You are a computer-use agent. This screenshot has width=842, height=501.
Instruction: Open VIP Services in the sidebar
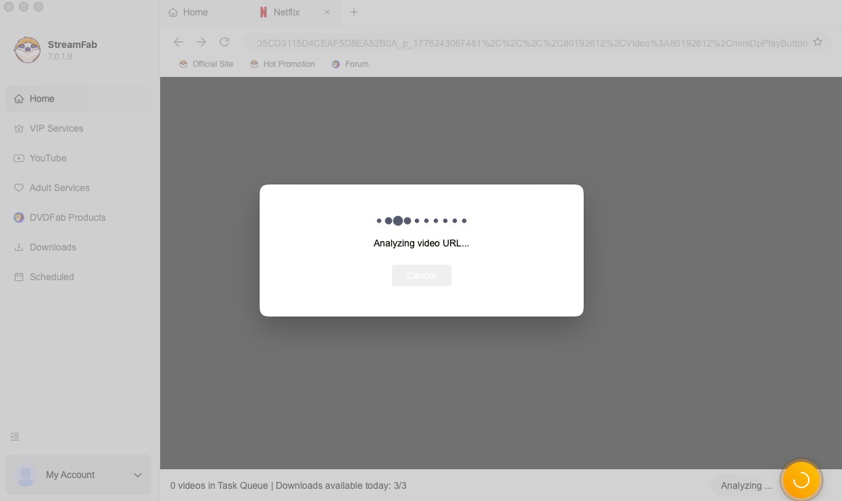coord(56,128)
